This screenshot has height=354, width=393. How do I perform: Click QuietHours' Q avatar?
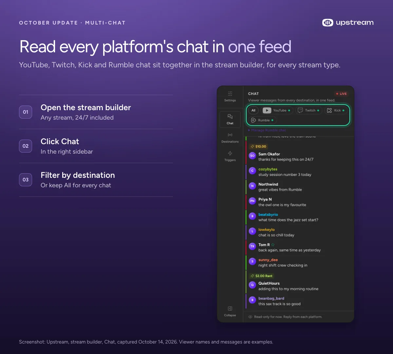252,285
